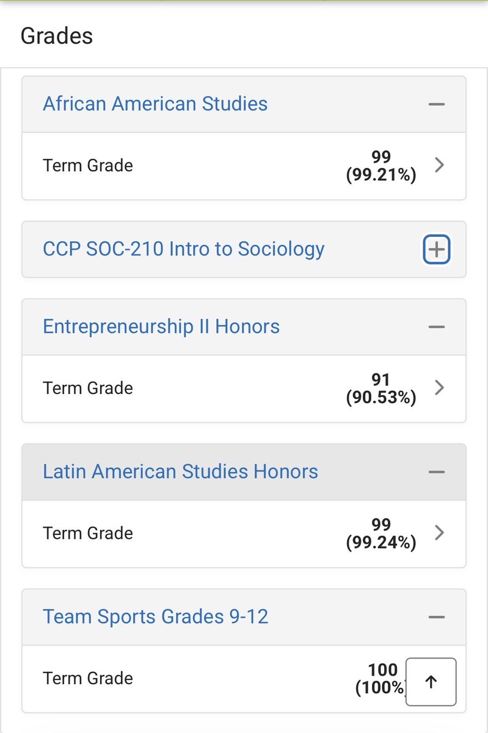Open the African American Studies course link
The width and height of the screenshot is (488, 733).
coord(155,104)
